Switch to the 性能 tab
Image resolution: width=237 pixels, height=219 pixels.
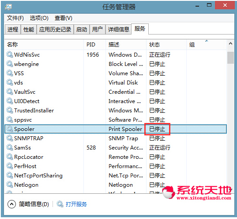(x=29, y=29)
